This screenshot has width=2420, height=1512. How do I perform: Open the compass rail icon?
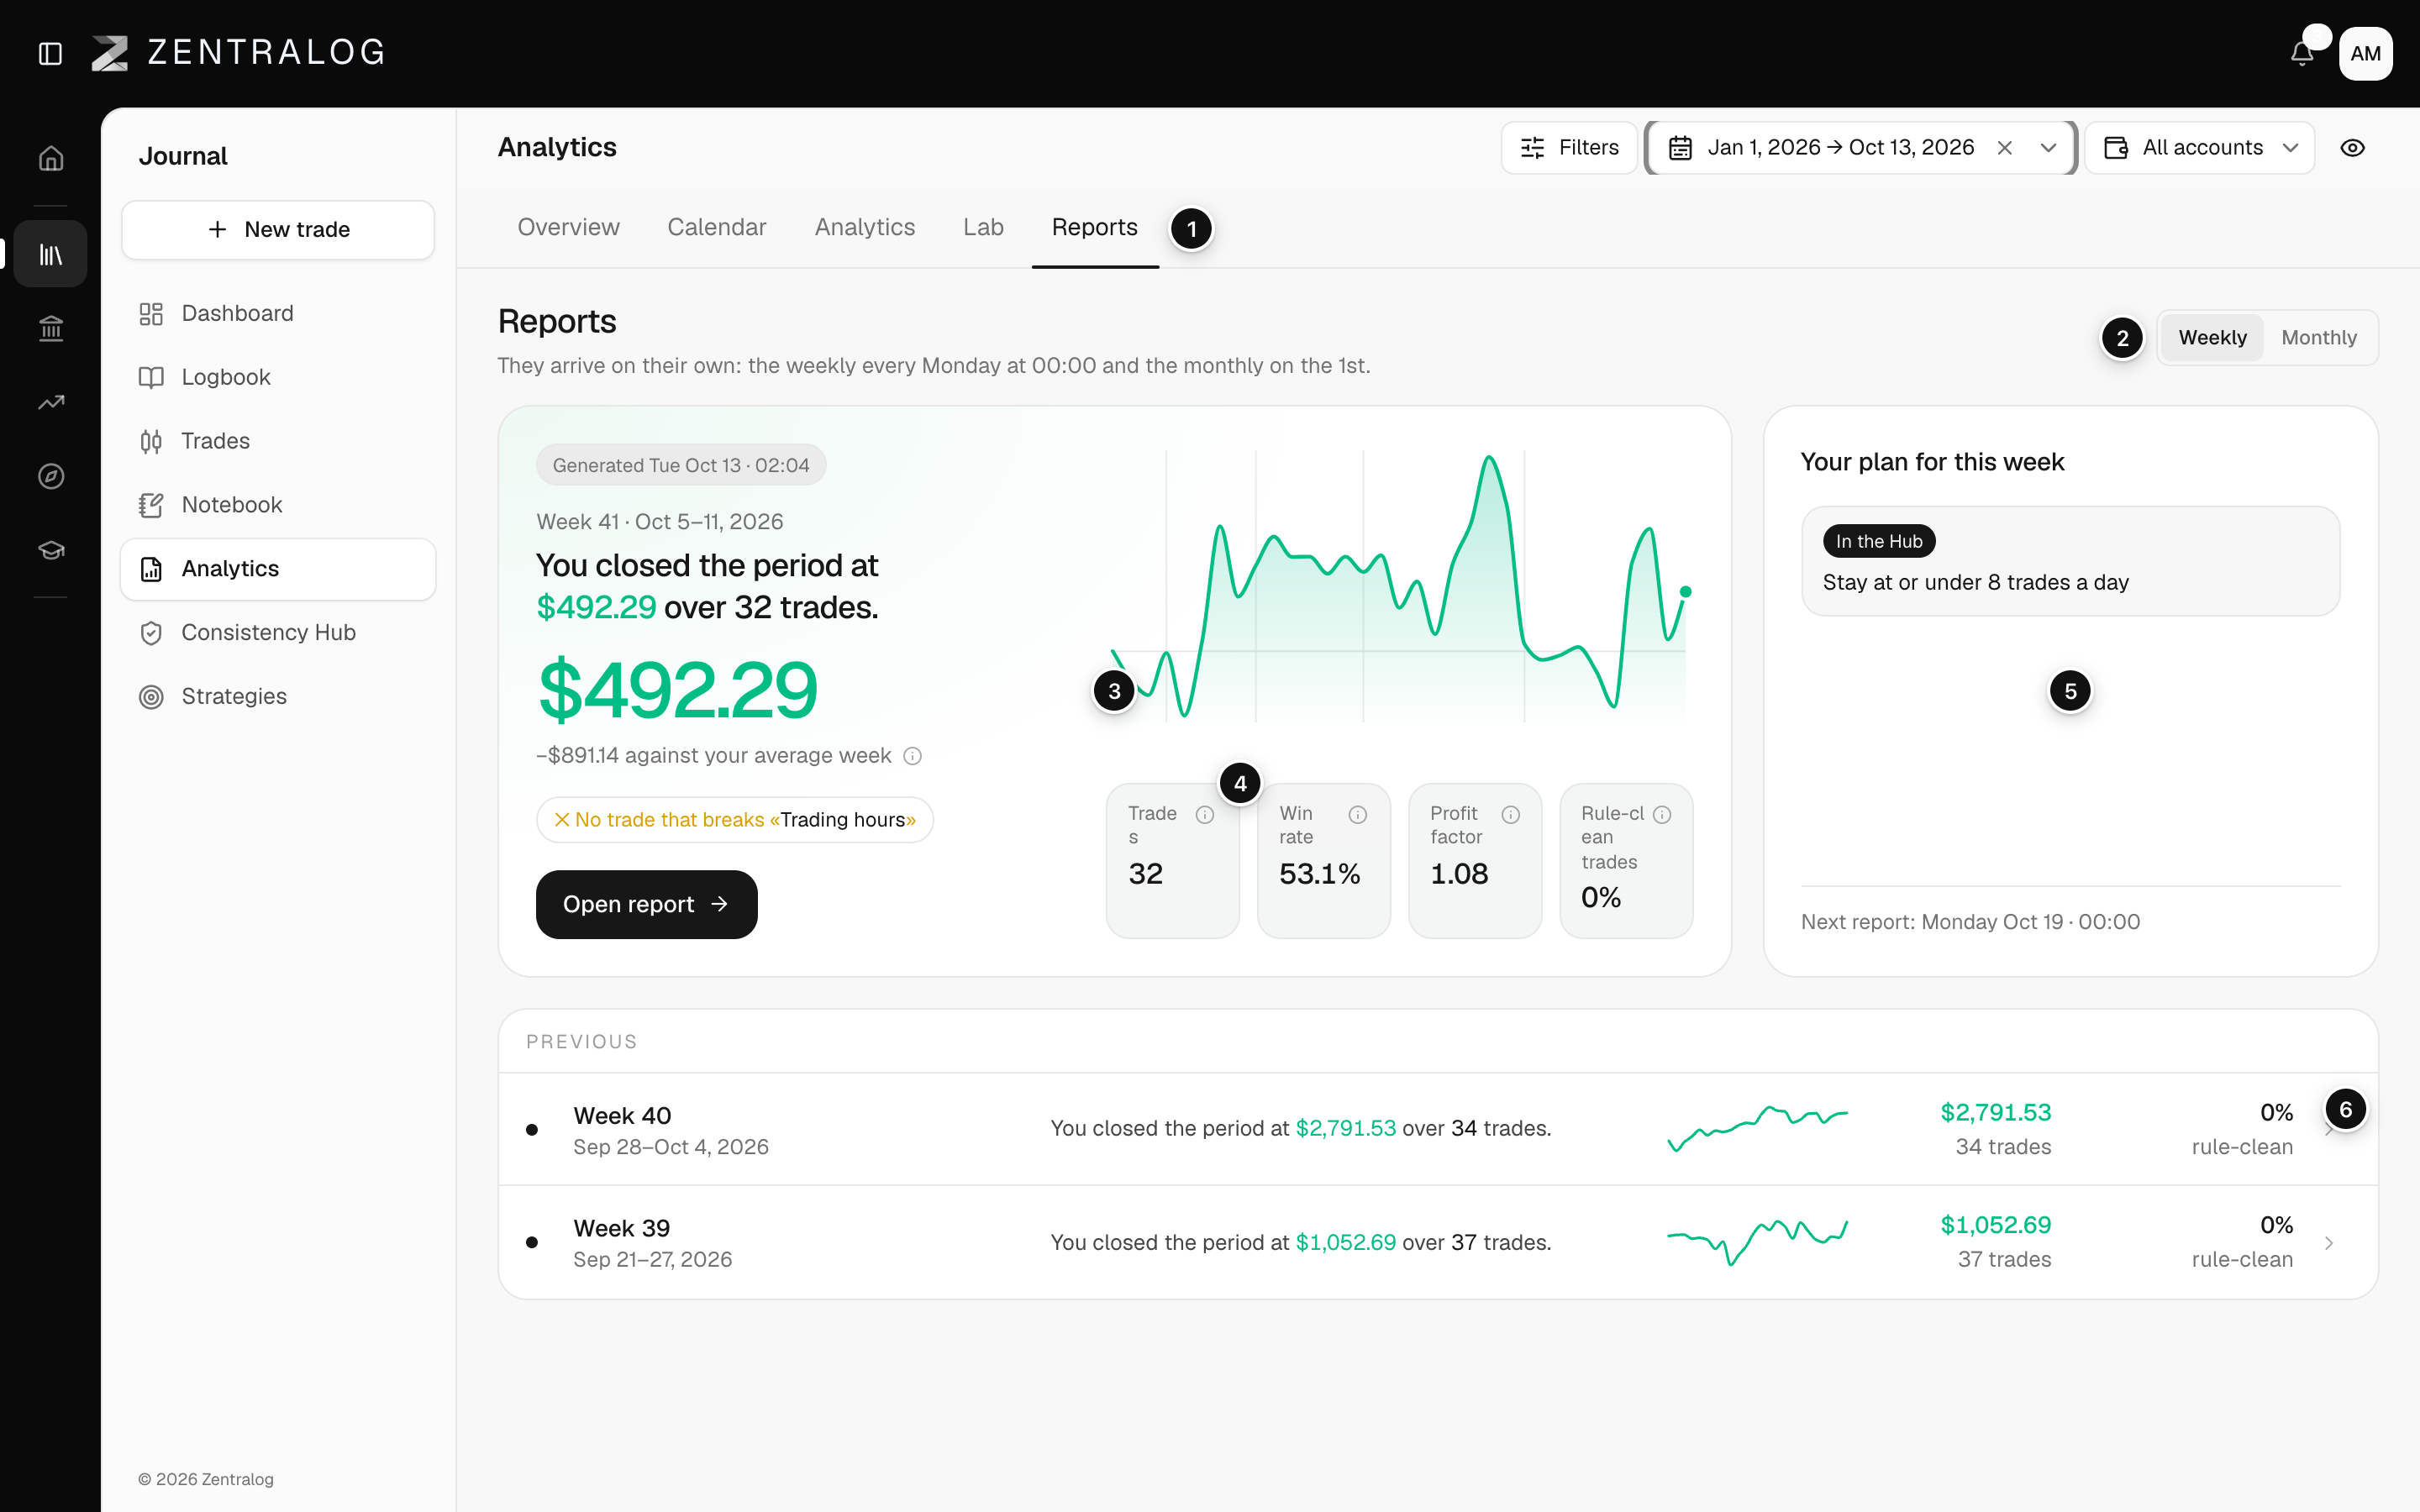click(x=51, y=476)
